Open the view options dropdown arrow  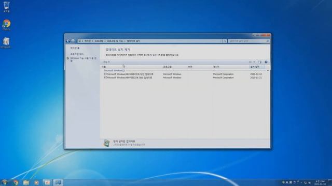click(x=254, y=62)
